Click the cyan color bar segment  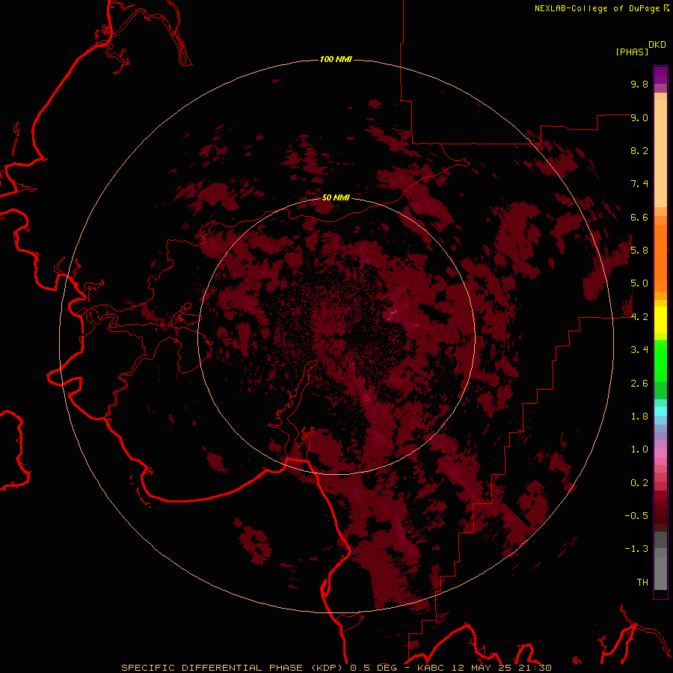pos(660,411)
